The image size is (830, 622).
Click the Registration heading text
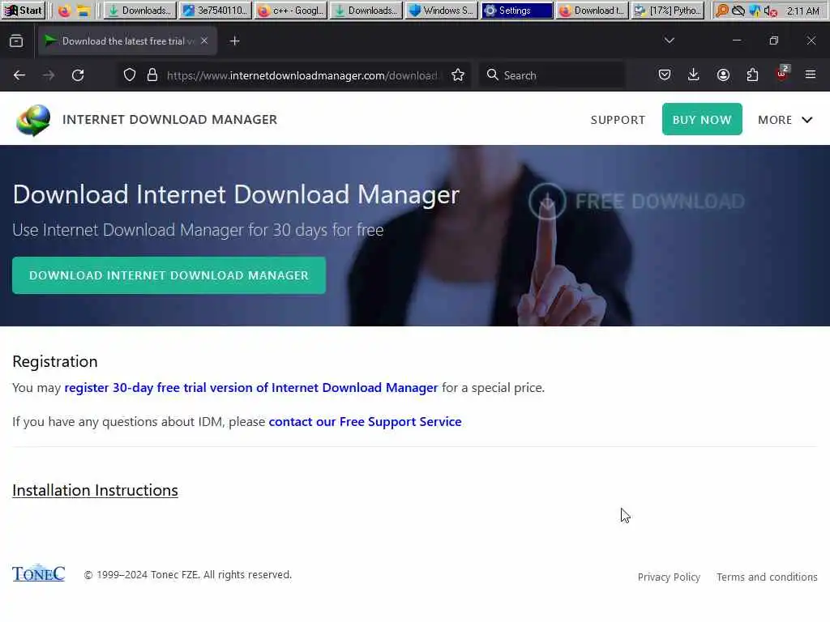click(x=55, y=361)
